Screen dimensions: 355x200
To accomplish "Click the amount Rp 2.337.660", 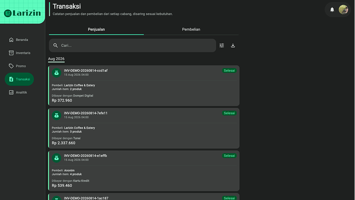I will (64, 143).
